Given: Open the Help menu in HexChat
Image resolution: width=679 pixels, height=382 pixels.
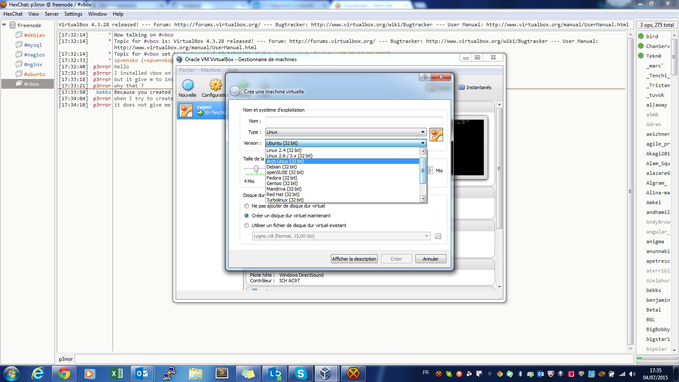Looking at the screenshot, I should pyautogui.click(x=118, y=14).
